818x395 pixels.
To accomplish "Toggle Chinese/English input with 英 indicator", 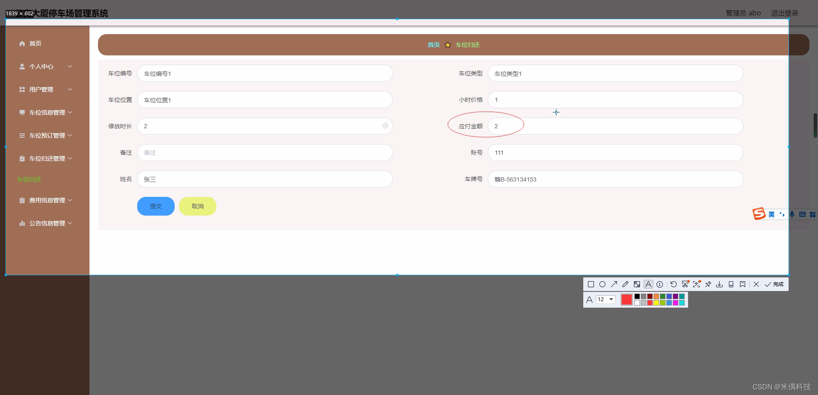I will [771, 214].
